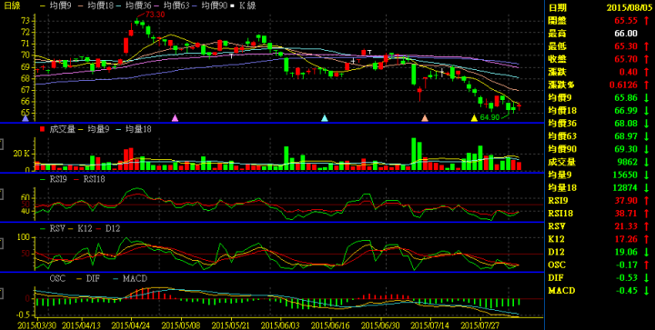Click the cyan triangle marker under the price chart
The height and width of the screenshot is (330, 655).
coord(325,118)
